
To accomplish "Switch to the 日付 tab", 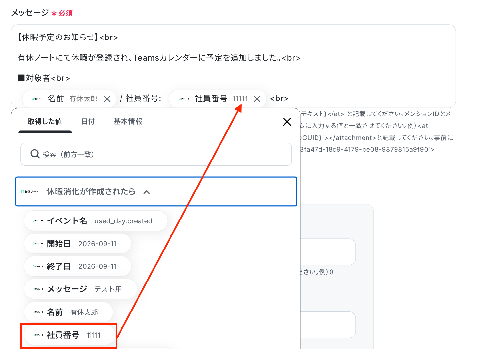I will [88, 121].
